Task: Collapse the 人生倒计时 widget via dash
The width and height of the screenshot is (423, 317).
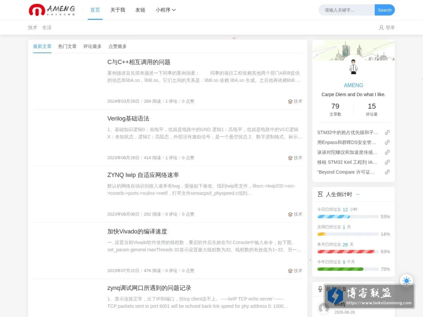Action: (358, 194)
